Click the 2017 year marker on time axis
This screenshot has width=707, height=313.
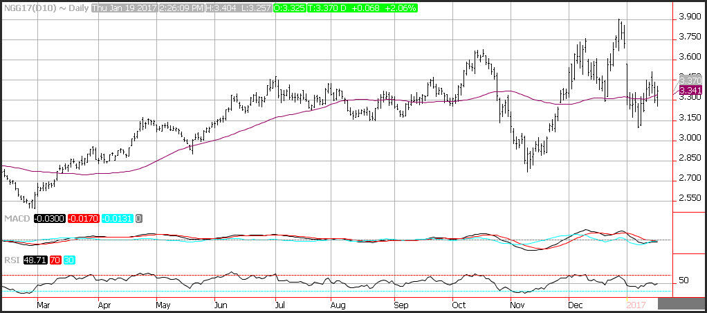coord(634,303)
